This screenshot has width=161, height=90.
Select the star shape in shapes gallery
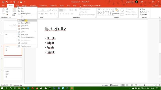110,14
